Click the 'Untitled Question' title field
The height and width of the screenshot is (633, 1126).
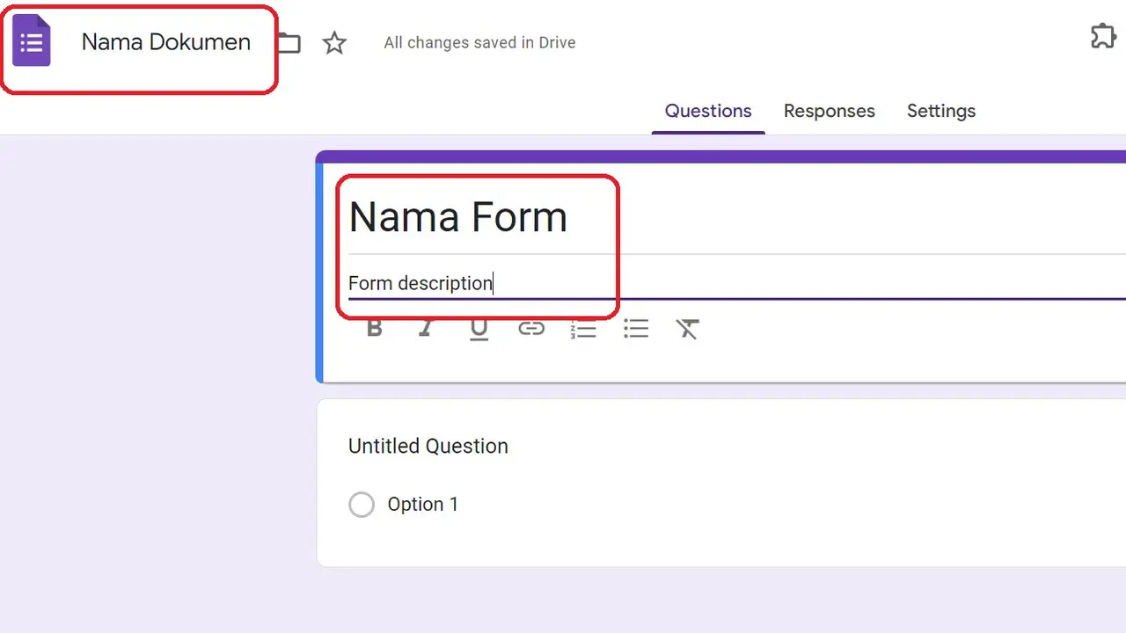428,446
